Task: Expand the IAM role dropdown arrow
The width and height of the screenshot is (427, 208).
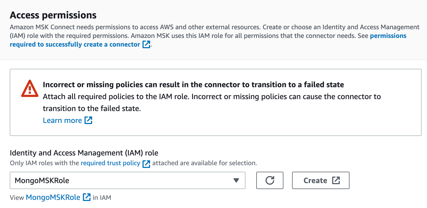Action: (236, 180)
